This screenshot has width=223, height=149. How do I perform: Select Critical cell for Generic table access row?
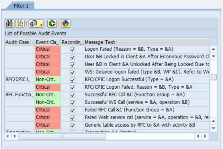coord(48,125)
